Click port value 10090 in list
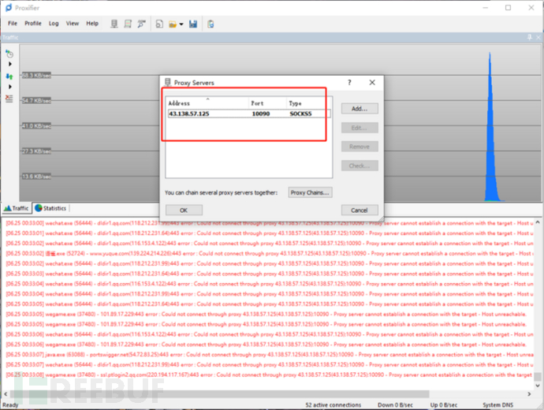 (x=261, y=114)
